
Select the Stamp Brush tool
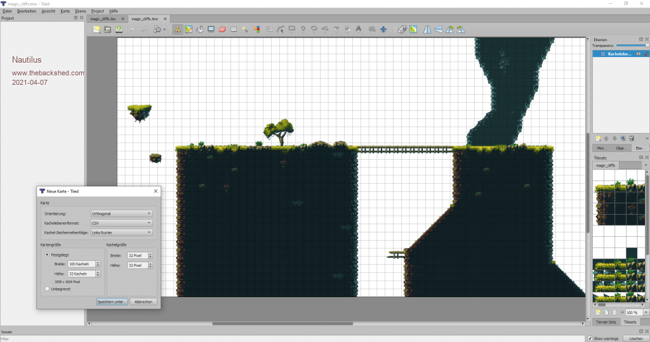177,29
